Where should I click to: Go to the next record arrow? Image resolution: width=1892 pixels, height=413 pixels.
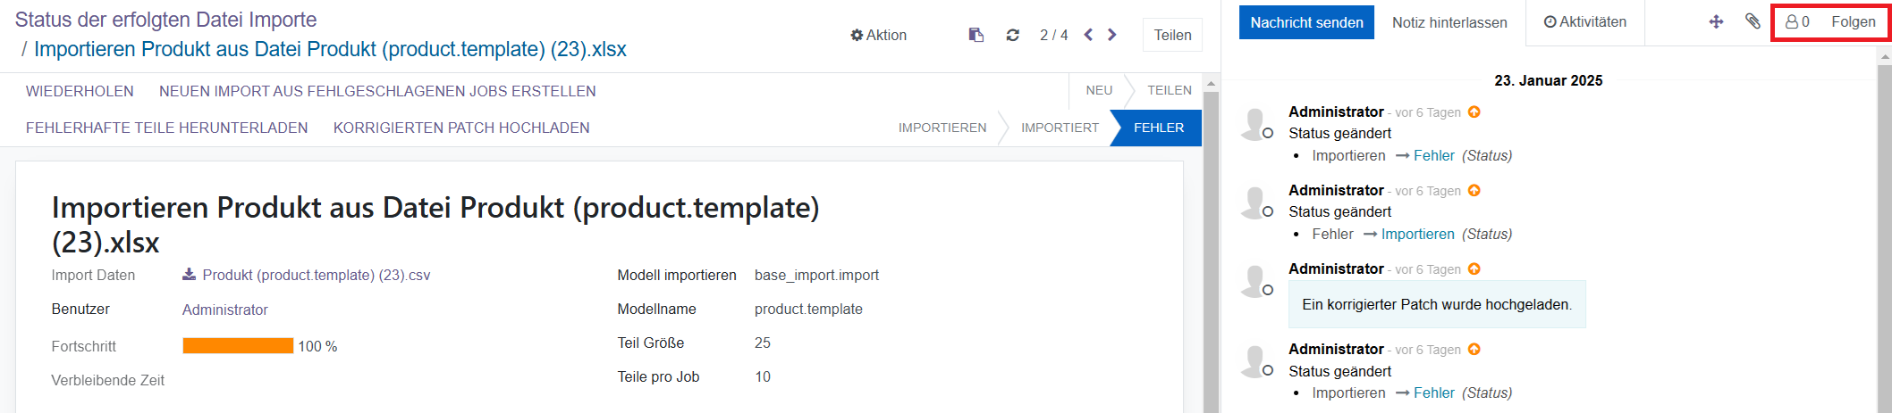point(1112,35)
